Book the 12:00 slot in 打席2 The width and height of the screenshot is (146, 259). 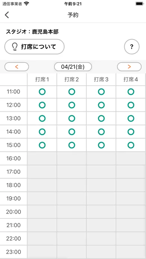[72, 105]
